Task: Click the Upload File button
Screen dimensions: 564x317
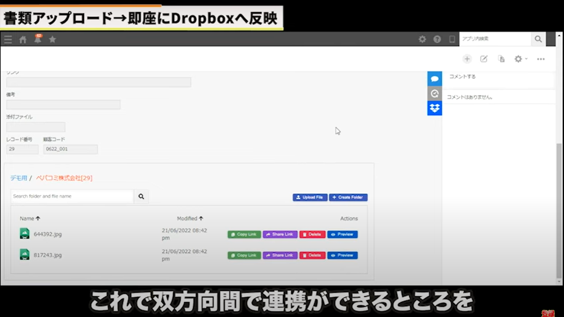Action: (x=310, y=197)
